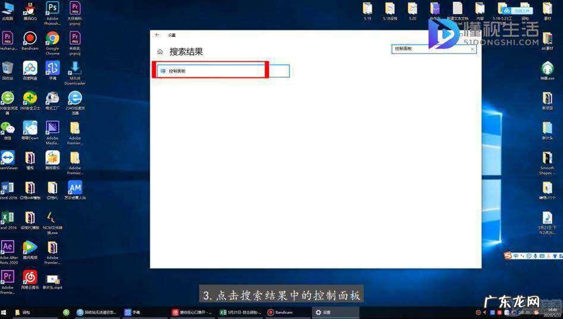
Task: Open the Settings home icon
Action: (160, 52)
